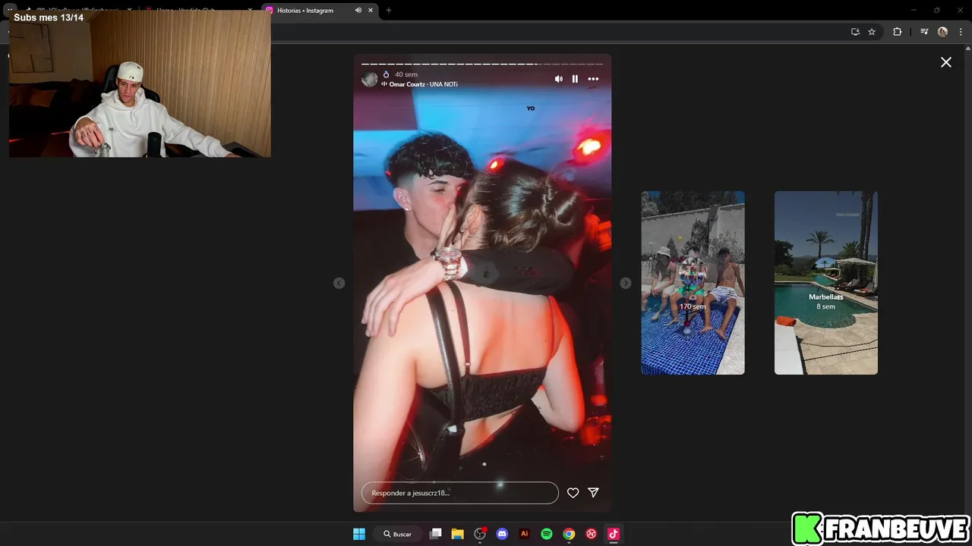
Task: Open the TikTok app on the taskbar
Action: point(614,534)
